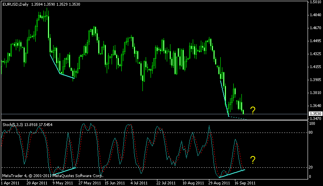Screen dimensions: 323x186
Task: Click the 1.3810 price axis label
Action: tap(316, 92)
